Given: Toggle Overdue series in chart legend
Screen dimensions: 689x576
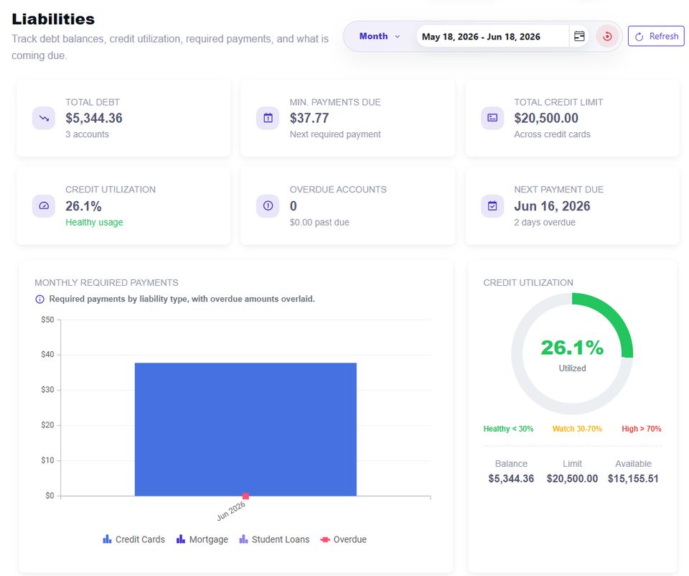Looking at the screenshot, I should [343, 539].
